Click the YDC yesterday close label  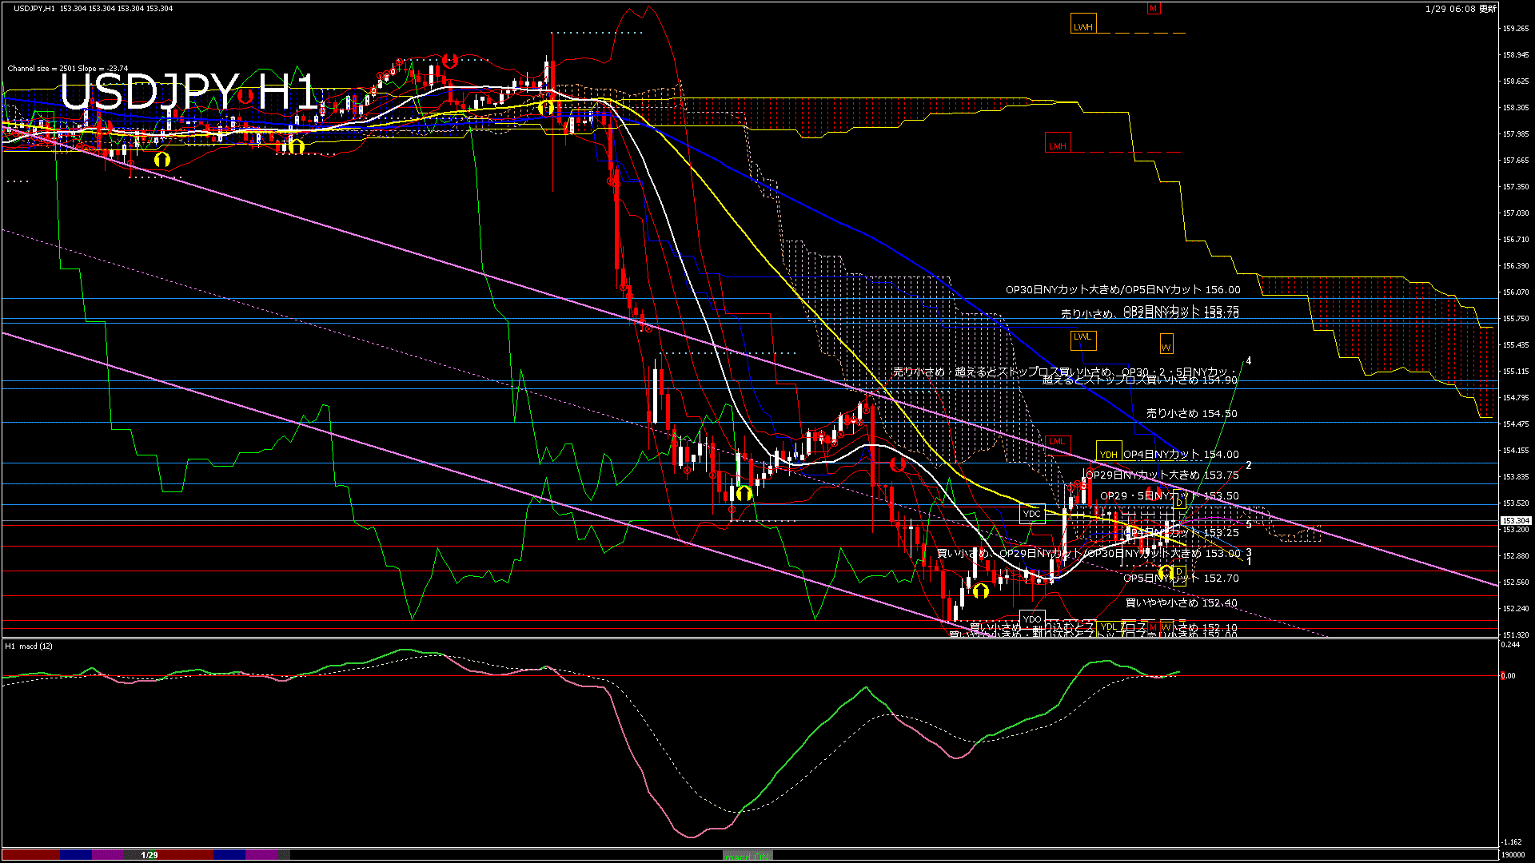click(x=1032, y=513)
